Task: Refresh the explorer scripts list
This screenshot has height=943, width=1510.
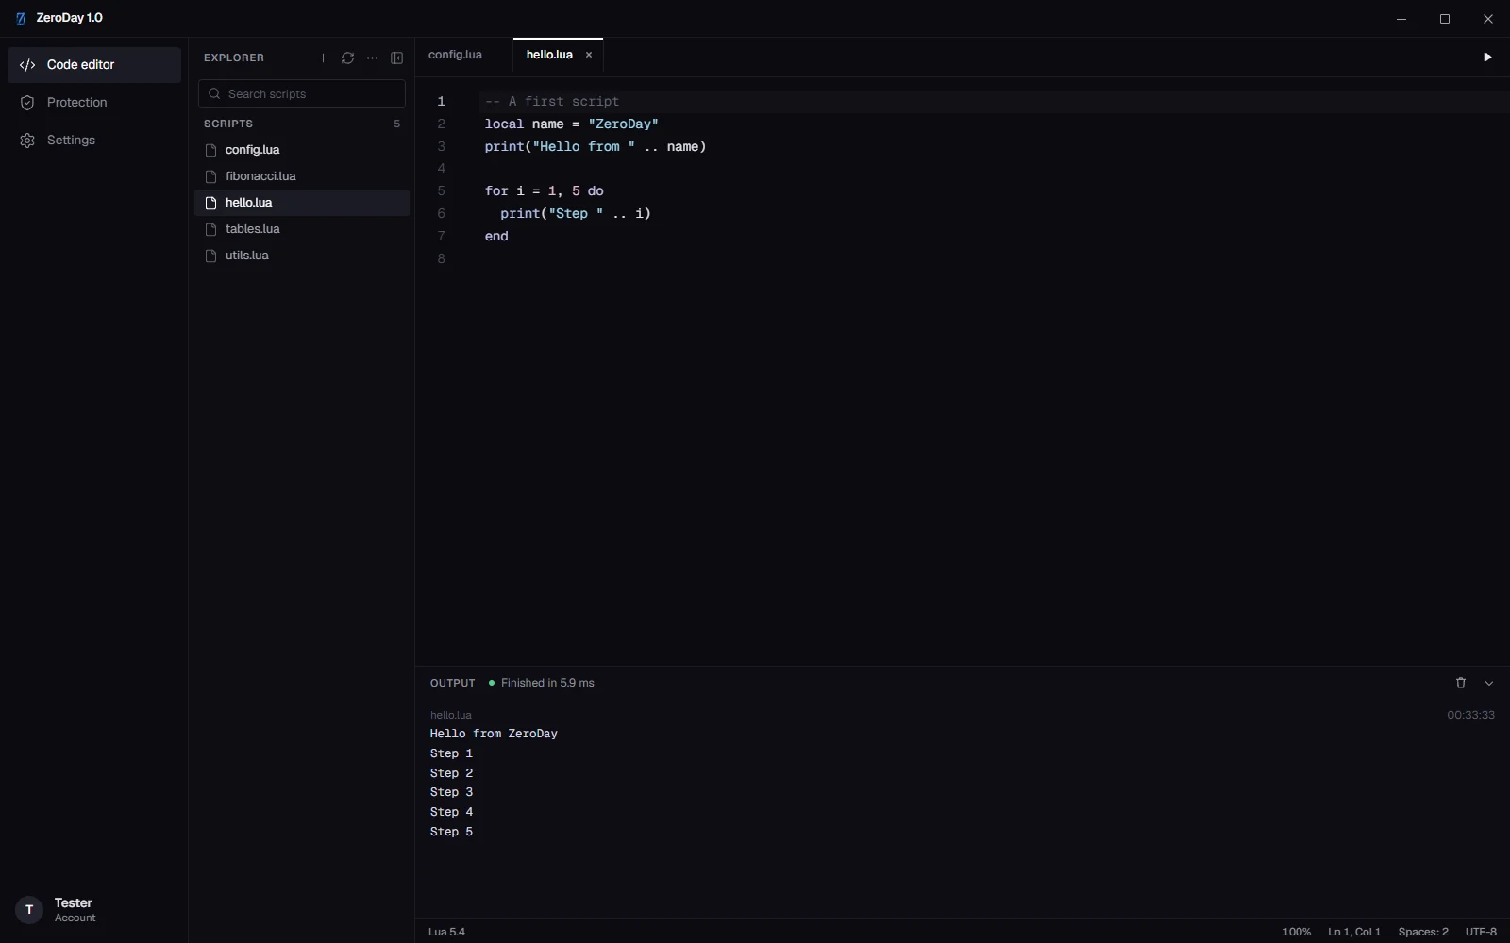Action: (347, 58)
